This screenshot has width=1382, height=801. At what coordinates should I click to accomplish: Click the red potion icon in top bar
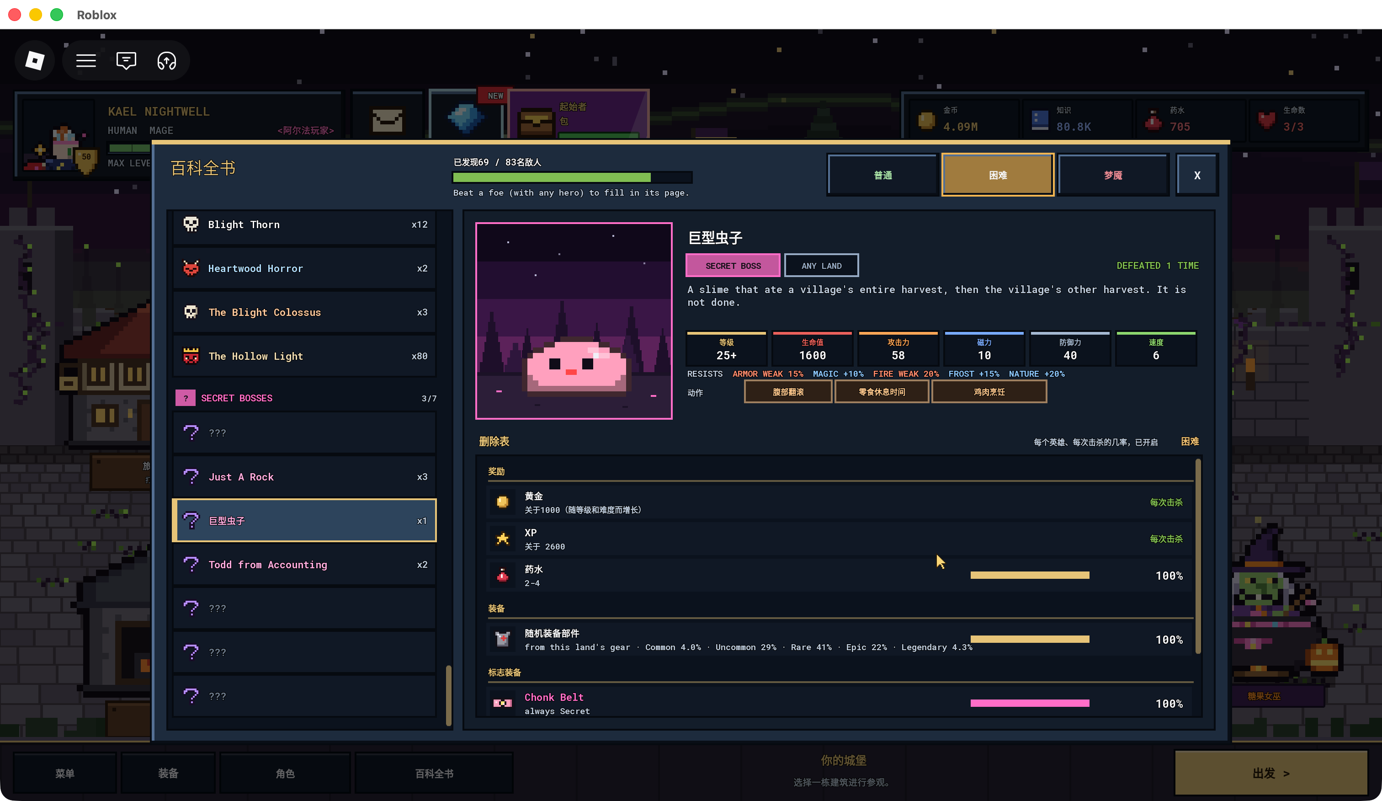pos(1153,120)
